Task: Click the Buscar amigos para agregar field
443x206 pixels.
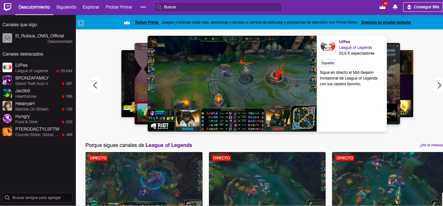Action: tap(37, 197)
